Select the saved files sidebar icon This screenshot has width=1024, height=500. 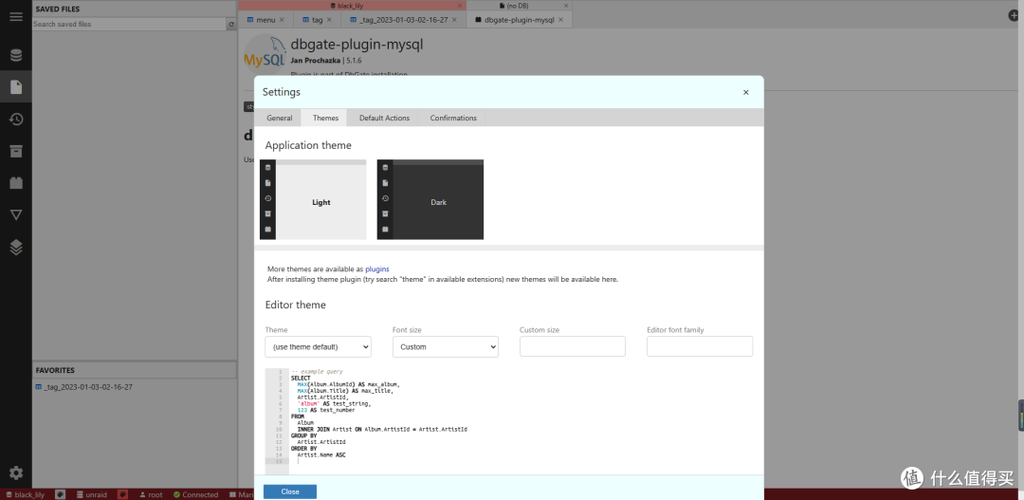[15, 87]
